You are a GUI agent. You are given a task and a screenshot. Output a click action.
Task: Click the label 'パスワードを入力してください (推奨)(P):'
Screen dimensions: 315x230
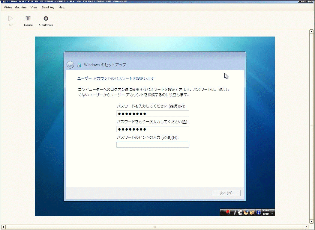pos(151,106)
